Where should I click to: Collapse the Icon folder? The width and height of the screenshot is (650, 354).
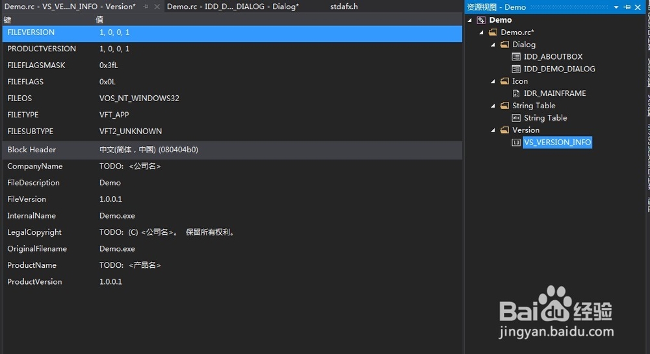[x=493, y=82]
